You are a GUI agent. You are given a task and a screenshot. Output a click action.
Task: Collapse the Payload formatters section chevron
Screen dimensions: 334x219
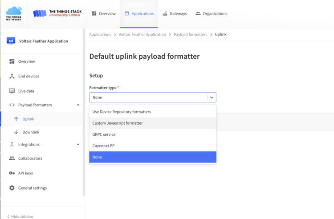pos(78,105)
